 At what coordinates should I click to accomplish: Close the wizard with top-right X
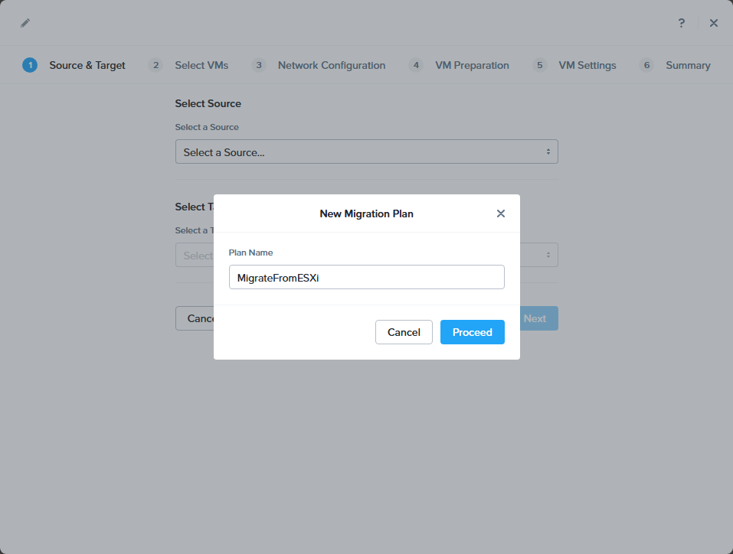point(714,23)
